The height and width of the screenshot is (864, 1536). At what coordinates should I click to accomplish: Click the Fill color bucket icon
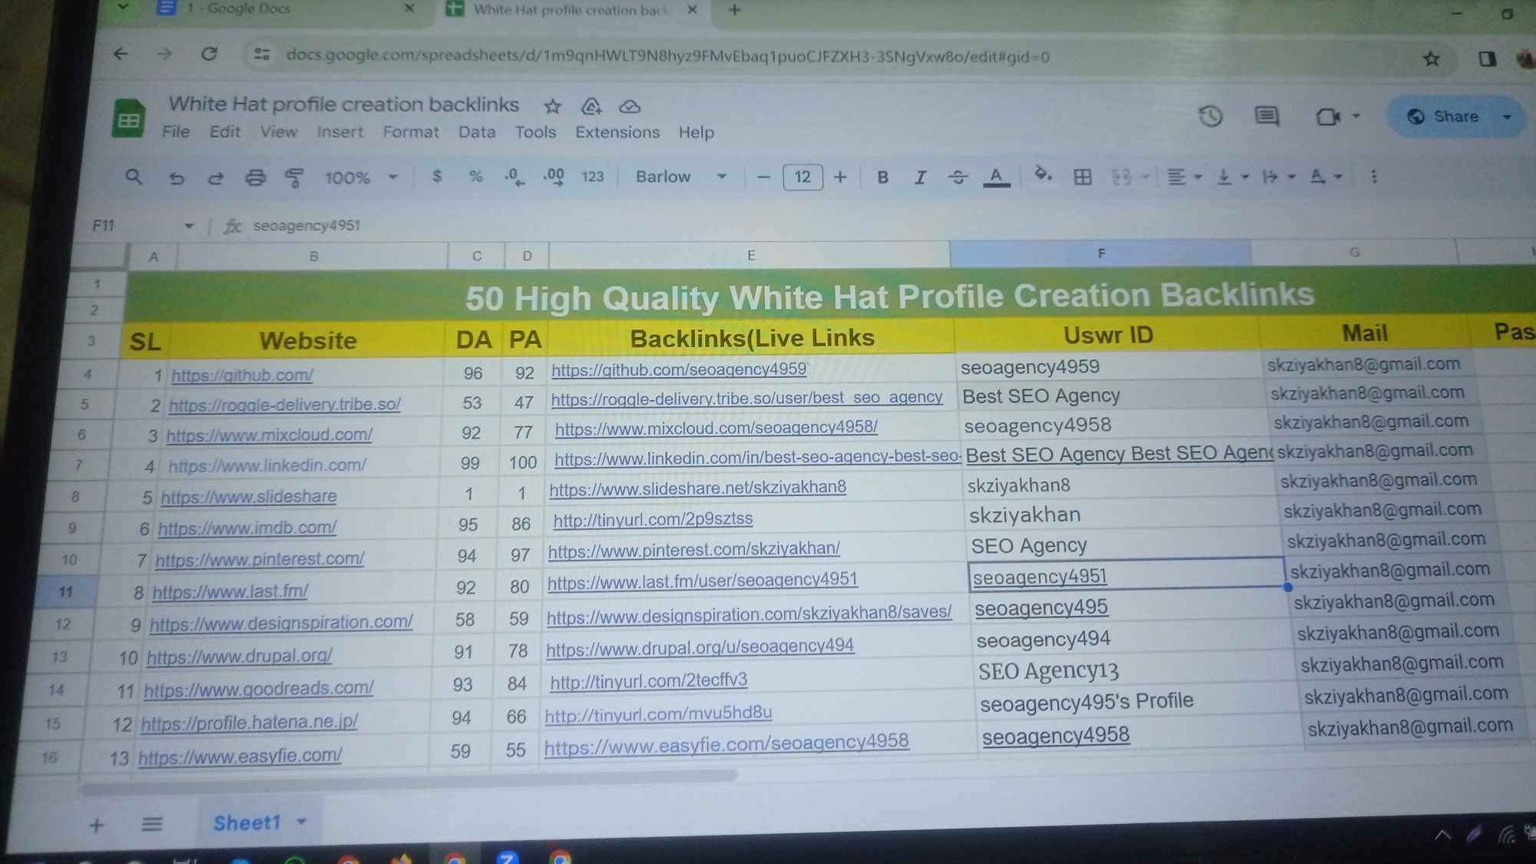point(1042,176)
